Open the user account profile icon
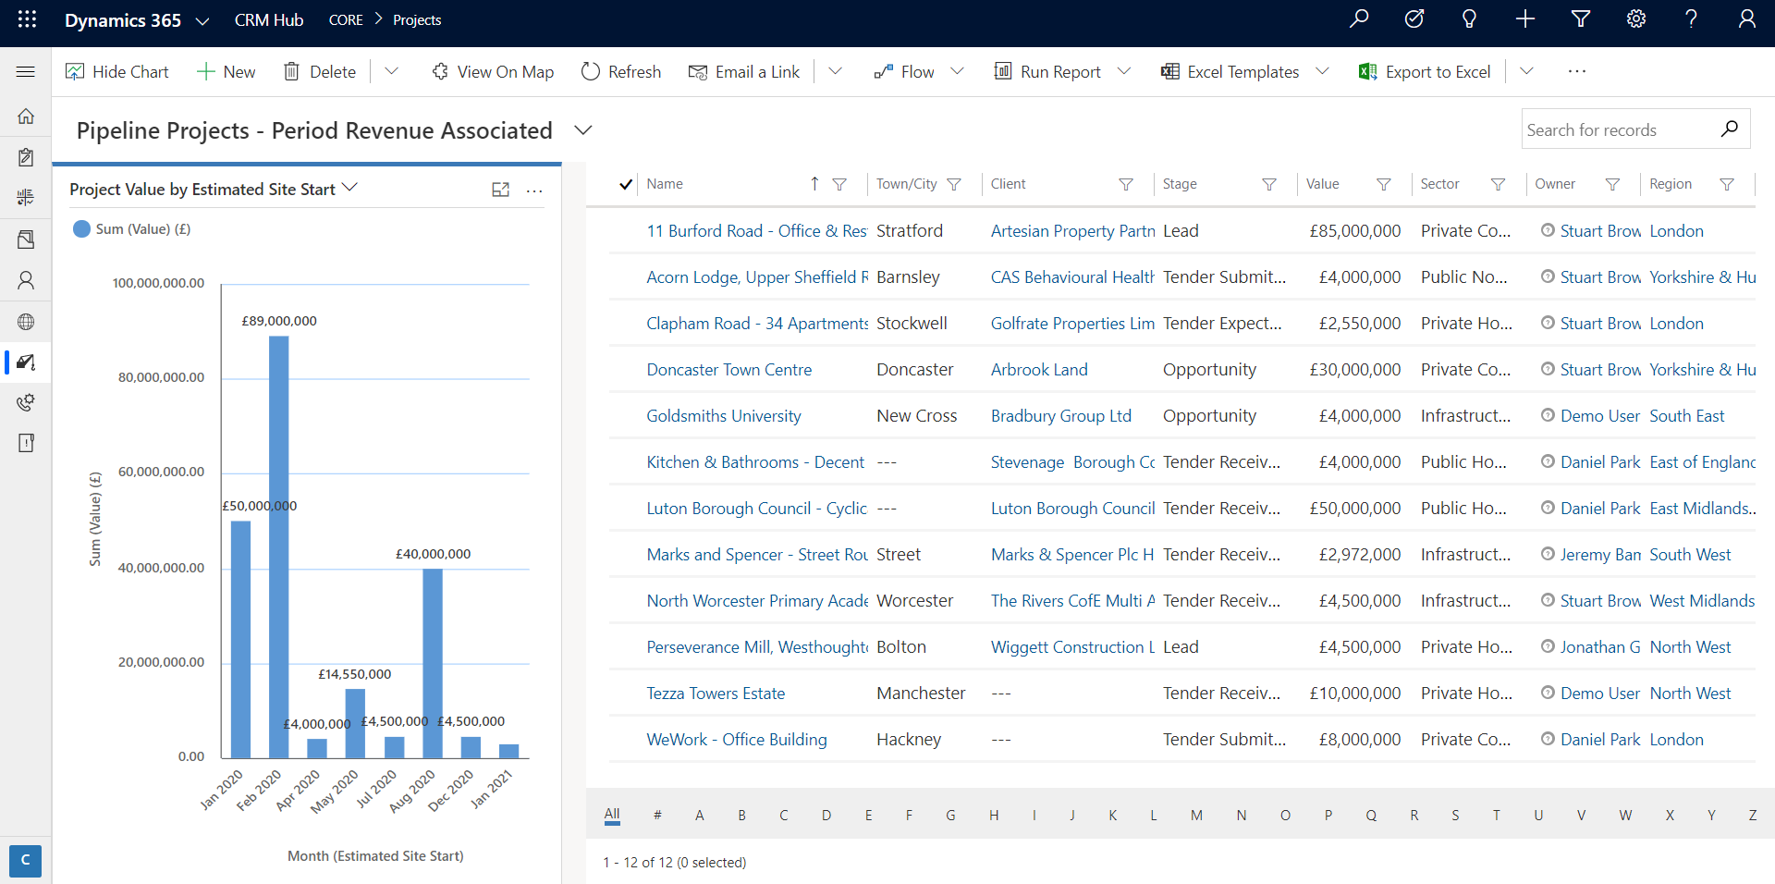Screen dimensions: 1775x884 pos(1747,19)
